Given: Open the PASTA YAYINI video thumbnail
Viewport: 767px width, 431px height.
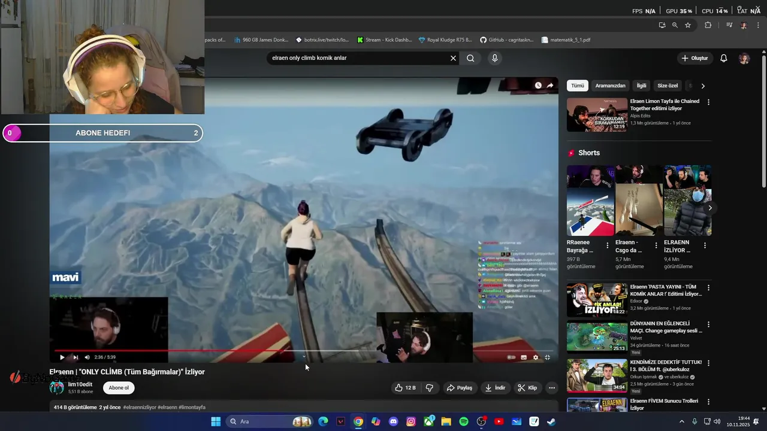Looking at the screenshot, I should point(597,300).
